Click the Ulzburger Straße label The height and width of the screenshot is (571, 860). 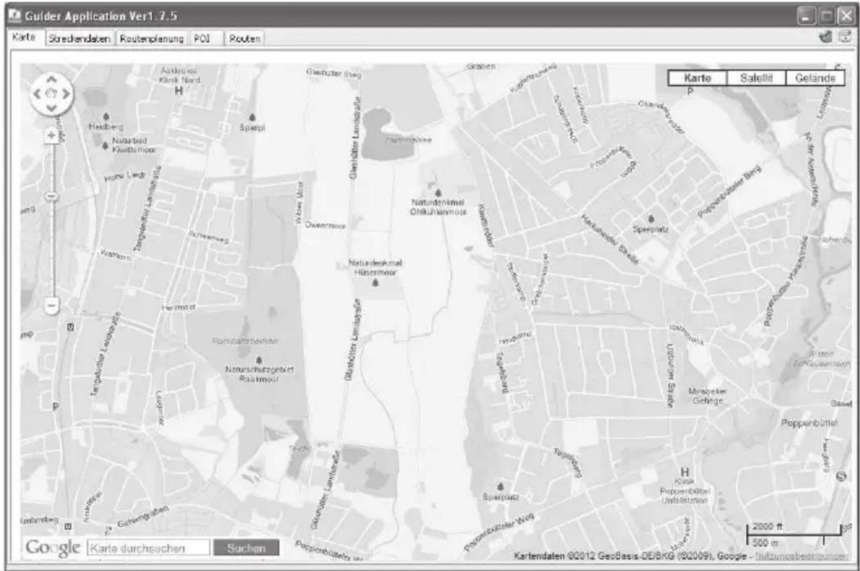[x=670, y=375]
